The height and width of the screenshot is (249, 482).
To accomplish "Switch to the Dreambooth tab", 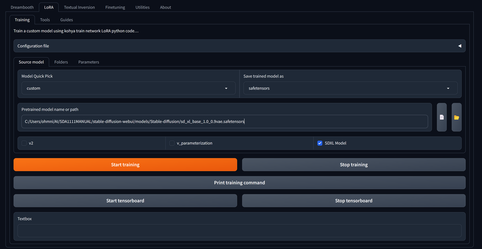I will [22, 7].
